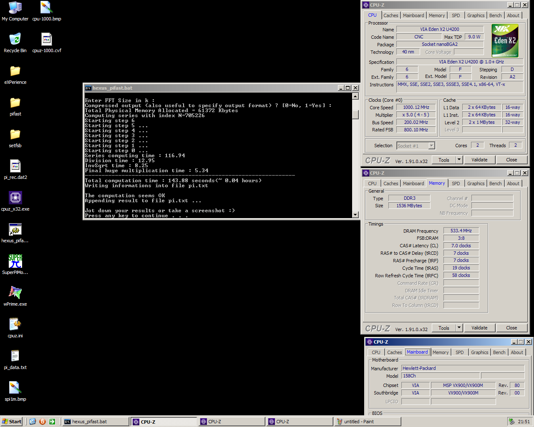Open Tools dropdown arrow in CPU-Z memory window
Screen dimensions: 534x427
pyautogui.click(x=459, y=328)
